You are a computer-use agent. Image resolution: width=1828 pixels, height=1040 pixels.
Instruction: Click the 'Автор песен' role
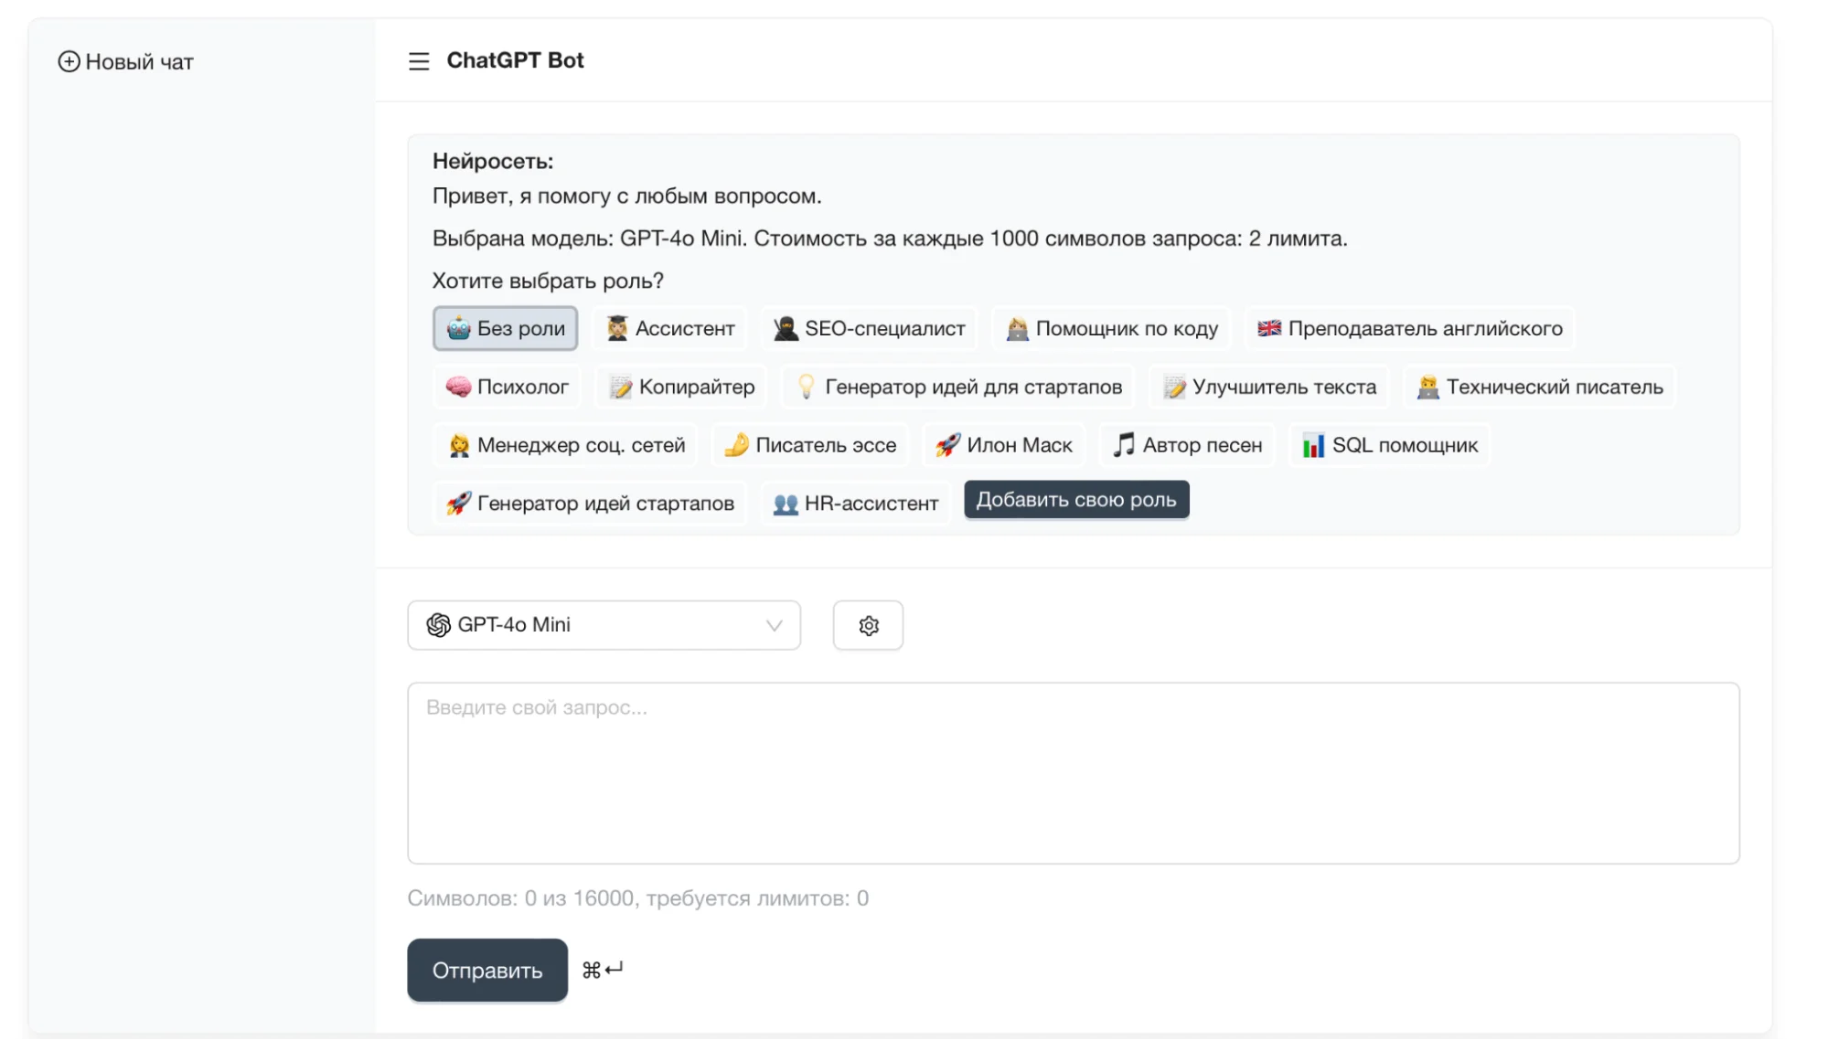(x=1187, y=445)
